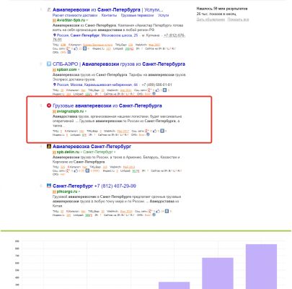This screenshot has height=289, width=292.
Task: Click the 'Нашлось 59 млн результатов' text
Action: tap(222, 9)
